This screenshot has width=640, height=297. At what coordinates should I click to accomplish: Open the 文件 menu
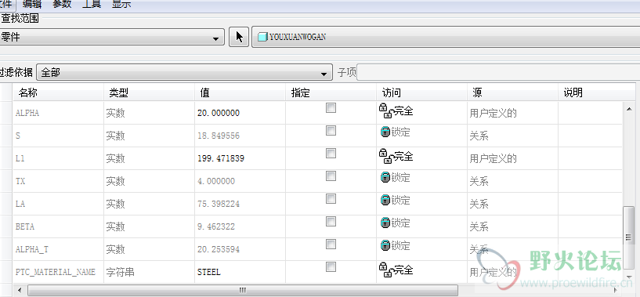click(x=6, y=4)
